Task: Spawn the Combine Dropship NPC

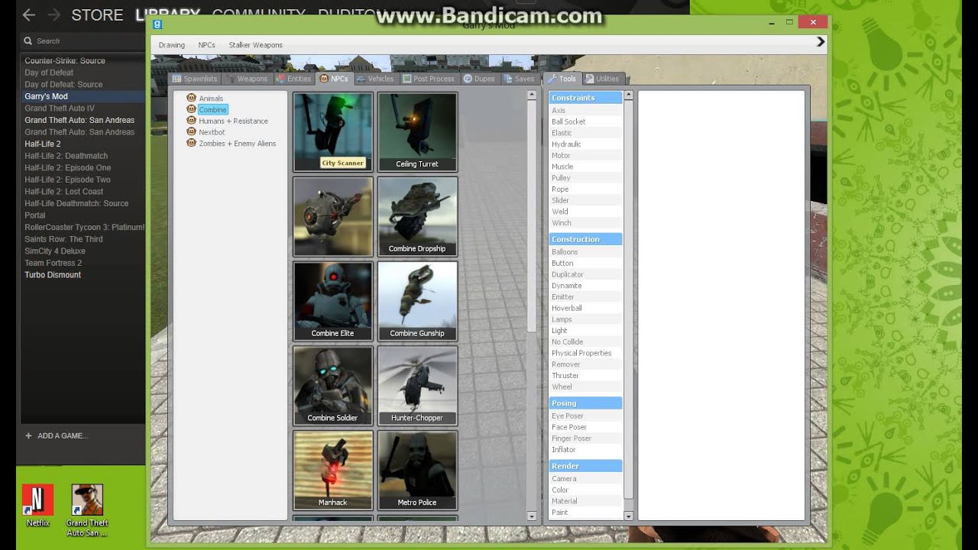Action: 417,217
